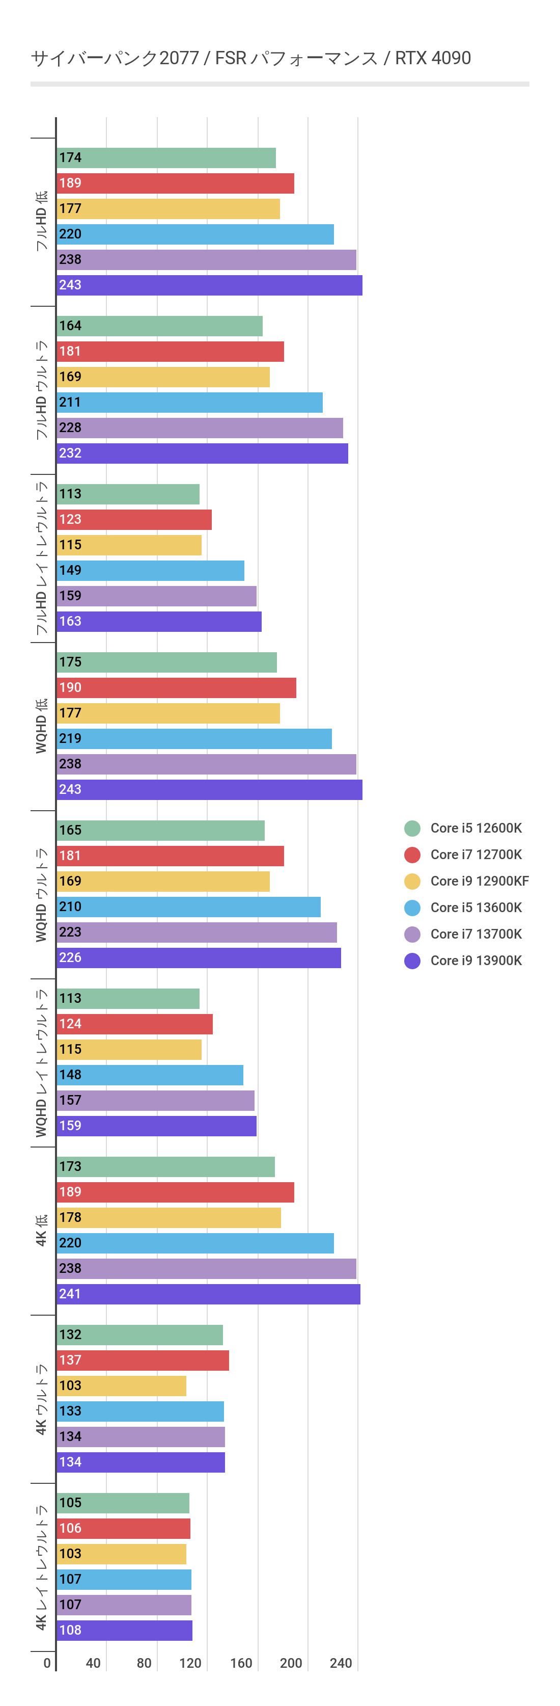560x1706 pixels.
Task: Click the 240 tick label on x-axis
Action: (x=341, y=1663)
